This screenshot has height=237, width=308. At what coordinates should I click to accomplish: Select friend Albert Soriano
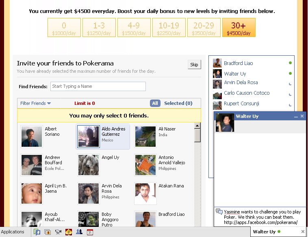click(x=46, y=137)
